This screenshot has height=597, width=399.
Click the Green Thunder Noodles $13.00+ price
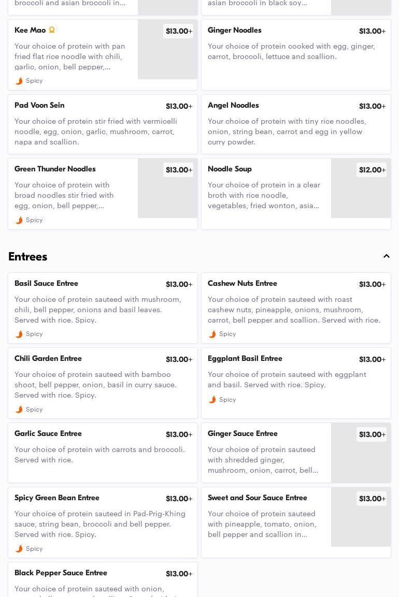pyautogui.click(x=178, y=170)
